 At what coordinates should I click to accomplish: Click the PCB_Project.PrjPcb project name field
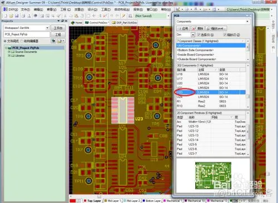pos(27,34)
